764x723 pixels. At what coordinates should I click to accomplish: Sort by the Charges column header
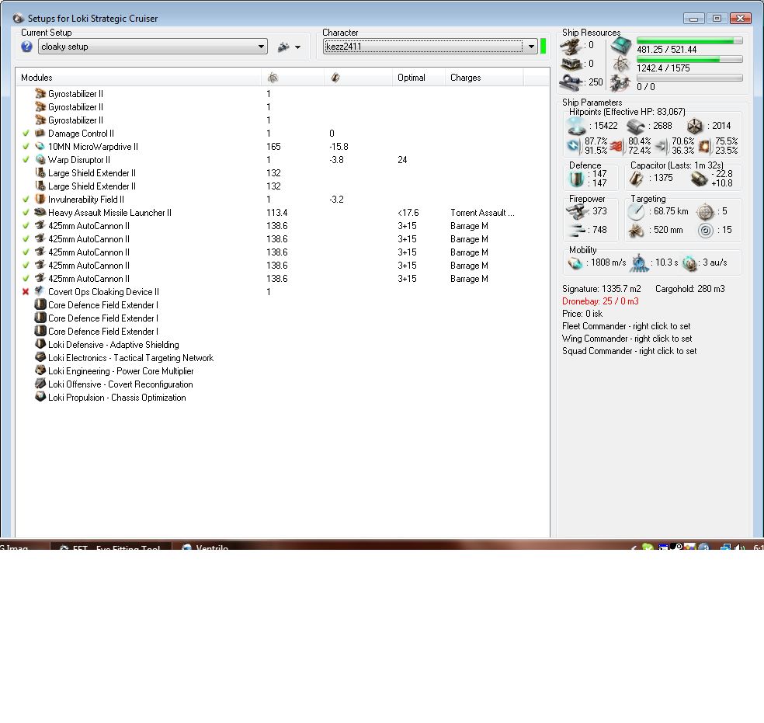coord(484,78)
